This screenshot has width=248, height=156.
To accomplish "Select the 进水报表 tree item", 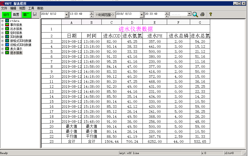I will (16, 53).
